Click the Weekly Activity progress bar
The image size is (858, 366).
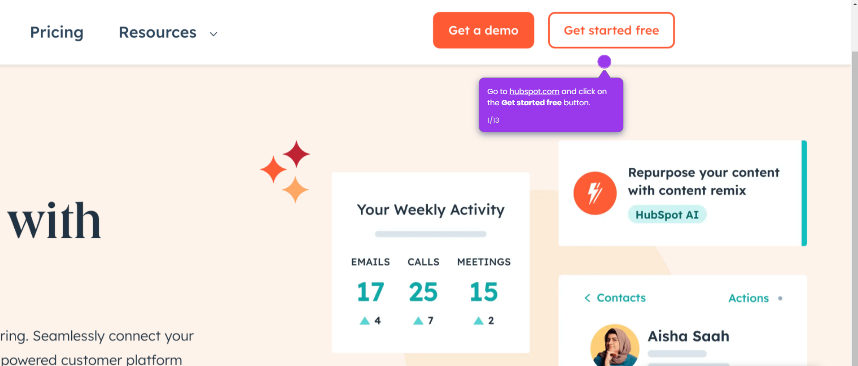coord(430,234)
